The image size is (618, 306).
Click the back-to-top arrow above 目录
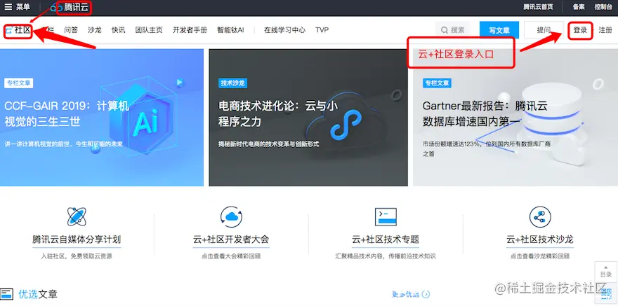606,266
